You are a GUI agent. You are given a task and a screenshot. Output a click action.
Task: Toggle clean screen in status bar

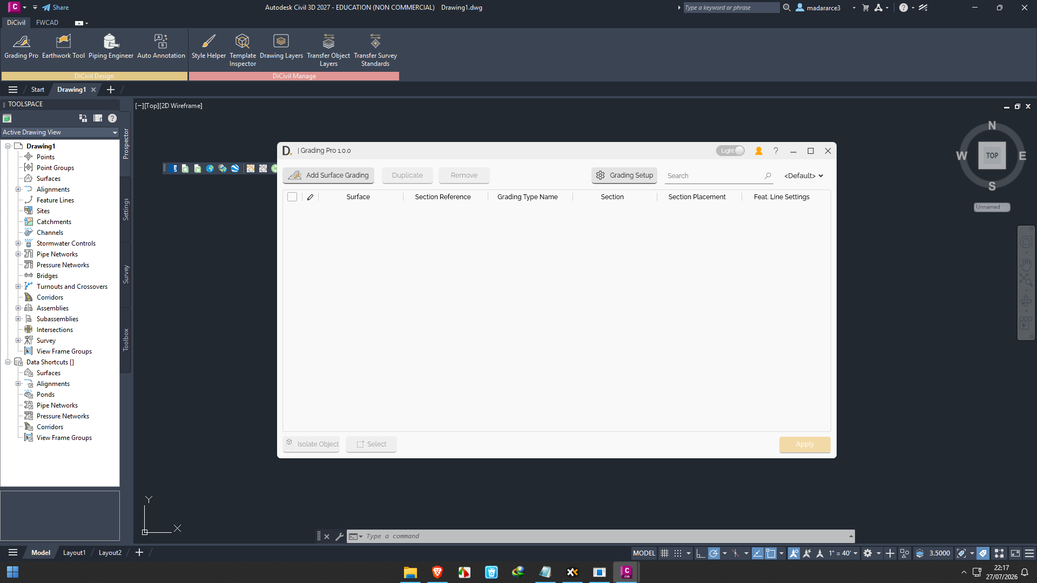(x=1015, y=553)
